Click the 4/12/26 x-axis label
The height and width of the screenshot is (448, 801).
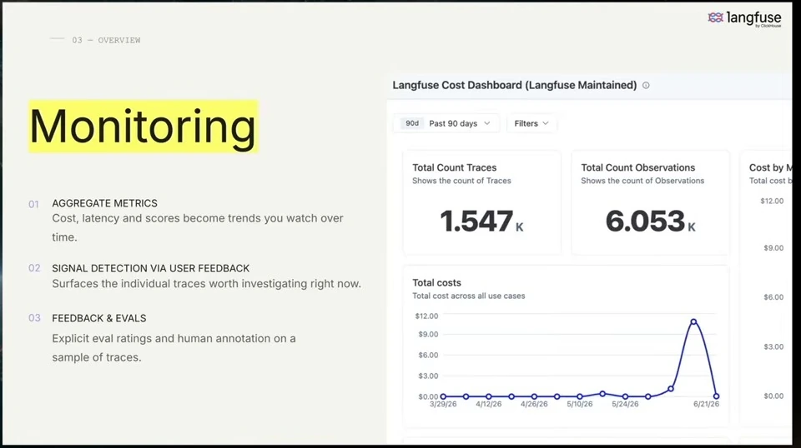click(x=488, y=404)
